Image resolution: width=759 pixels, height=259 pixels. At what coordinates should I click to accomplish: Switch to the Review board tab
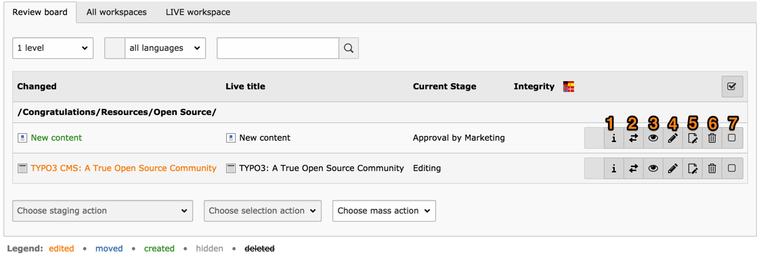(40, 12)
